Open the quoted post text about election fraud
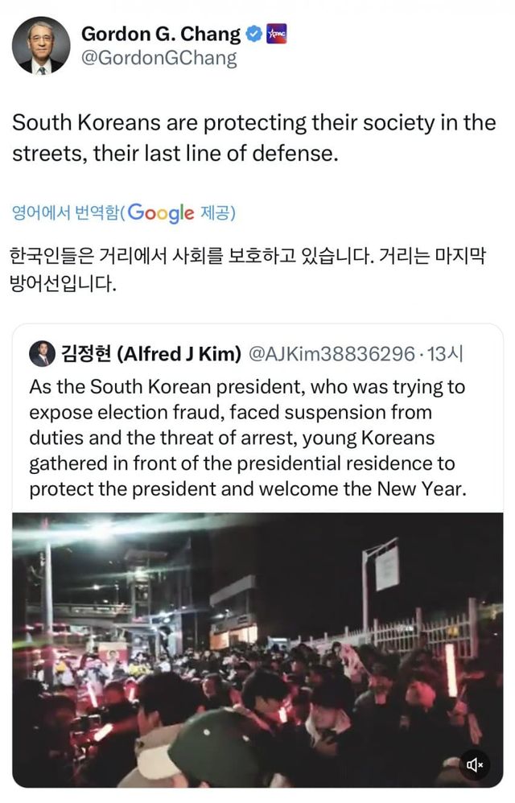This screenshot has height=803, width=515. [x=248, y=438]
